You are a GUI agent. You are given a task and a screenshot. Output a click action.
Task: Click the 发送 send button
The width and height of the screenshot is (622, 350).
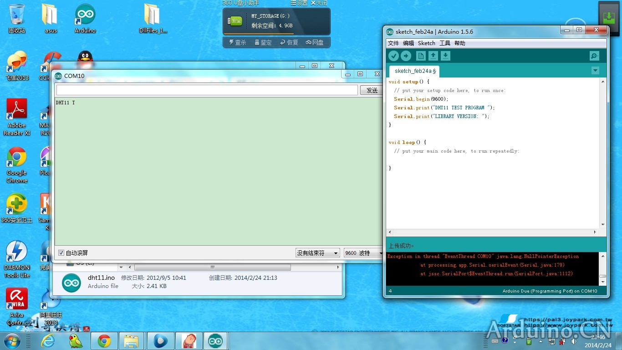coord(372,90)
